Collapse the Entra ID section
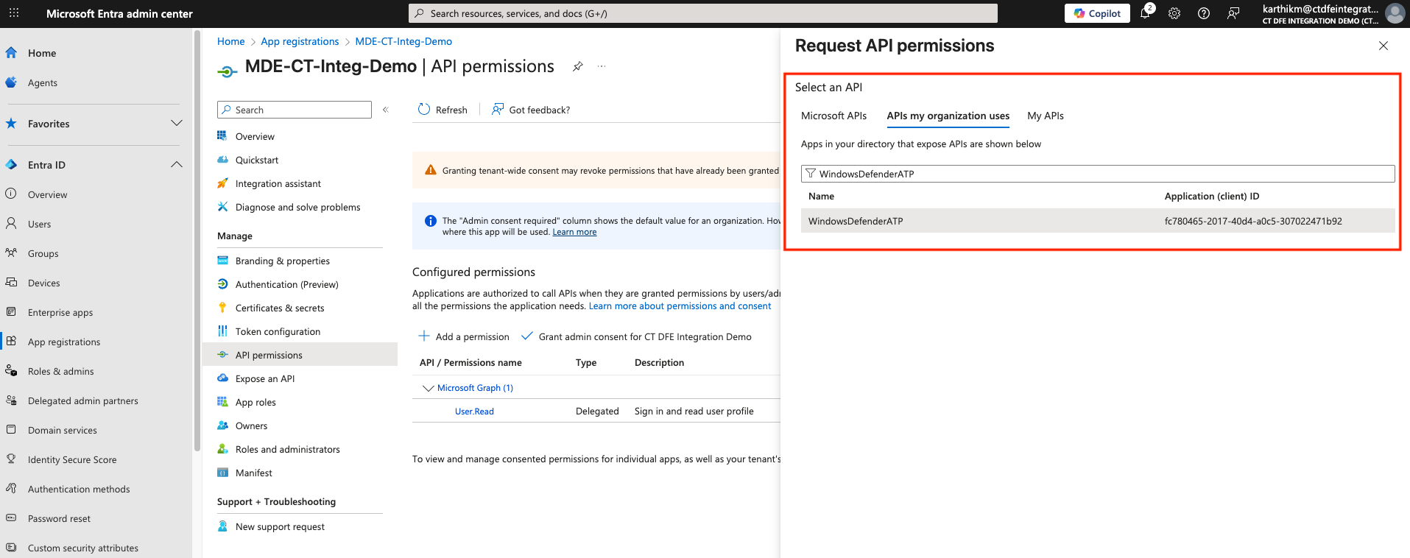This screenshot has width=1410, height=558. coord(177,165)
